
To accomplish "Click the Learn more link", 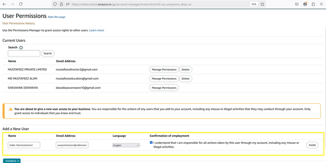I will point(97,30).
